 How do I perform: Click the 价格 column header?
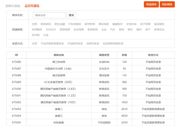tap(124, 55)
